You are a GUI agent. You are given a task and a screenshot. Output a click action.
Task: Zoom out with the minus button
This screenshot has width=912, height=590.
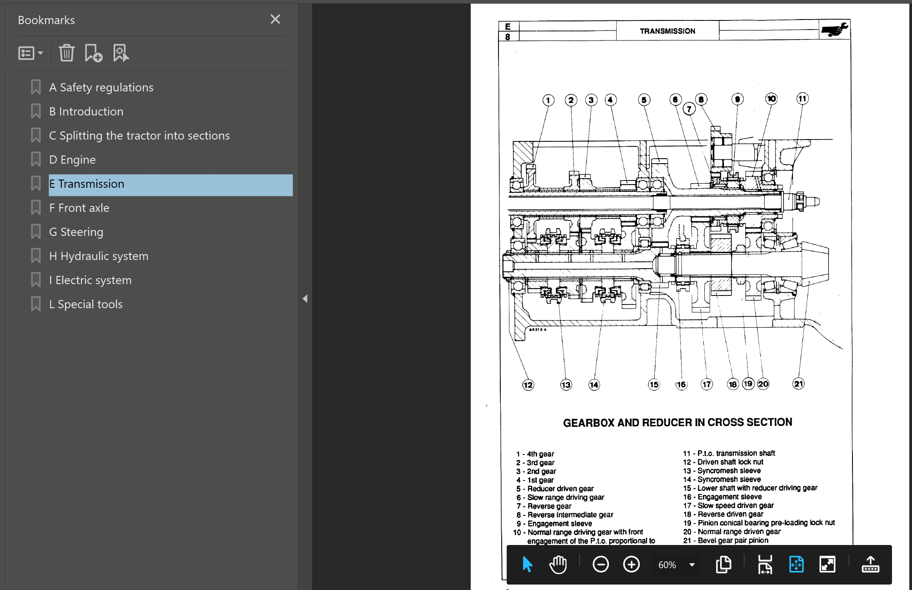pos(600,565)
